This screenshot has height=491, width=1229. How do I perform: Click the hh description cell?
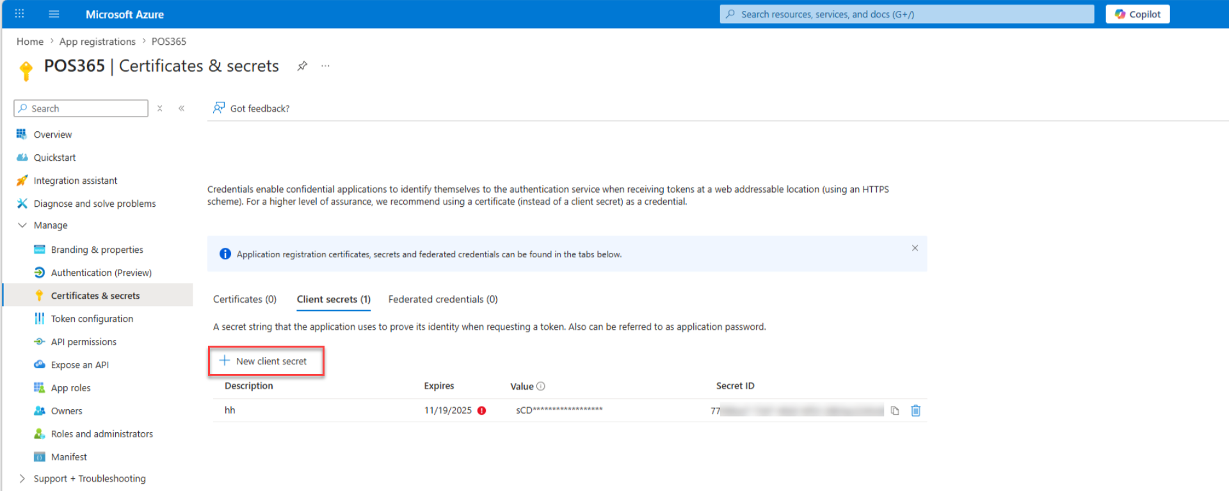pos(230,410)
